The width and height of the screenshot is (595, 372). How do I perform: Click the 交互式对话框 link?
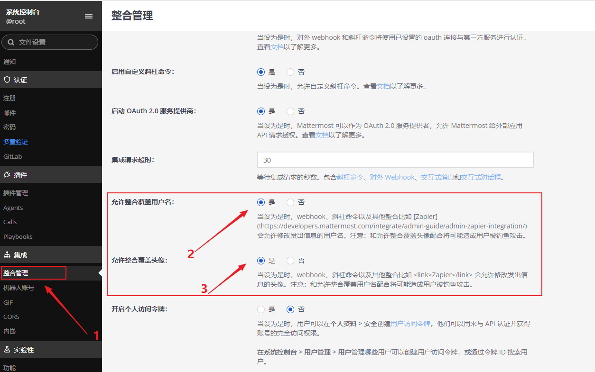(481, 177)
